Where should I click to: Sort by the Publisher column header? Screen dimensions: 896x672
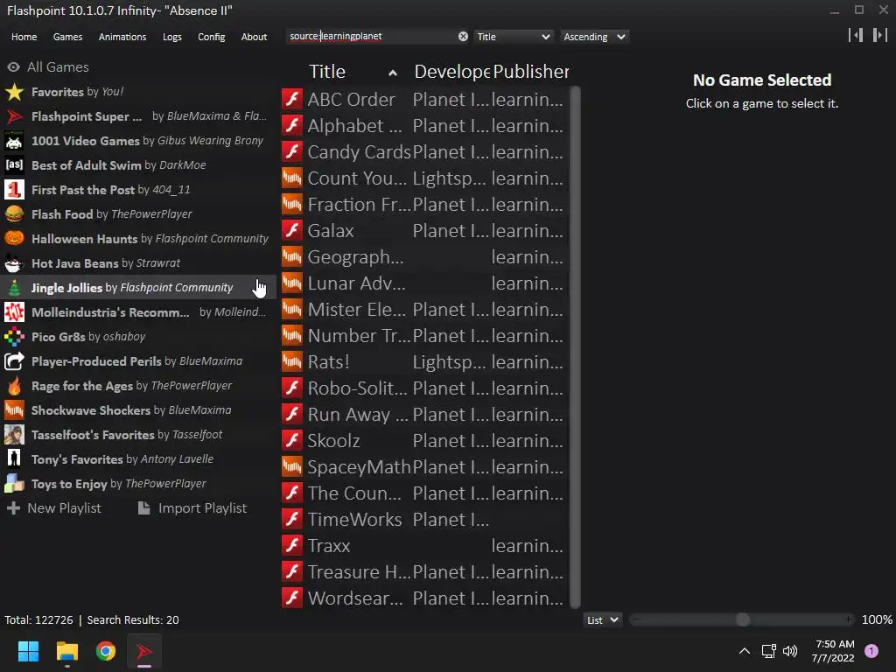(x=530, y=72)
